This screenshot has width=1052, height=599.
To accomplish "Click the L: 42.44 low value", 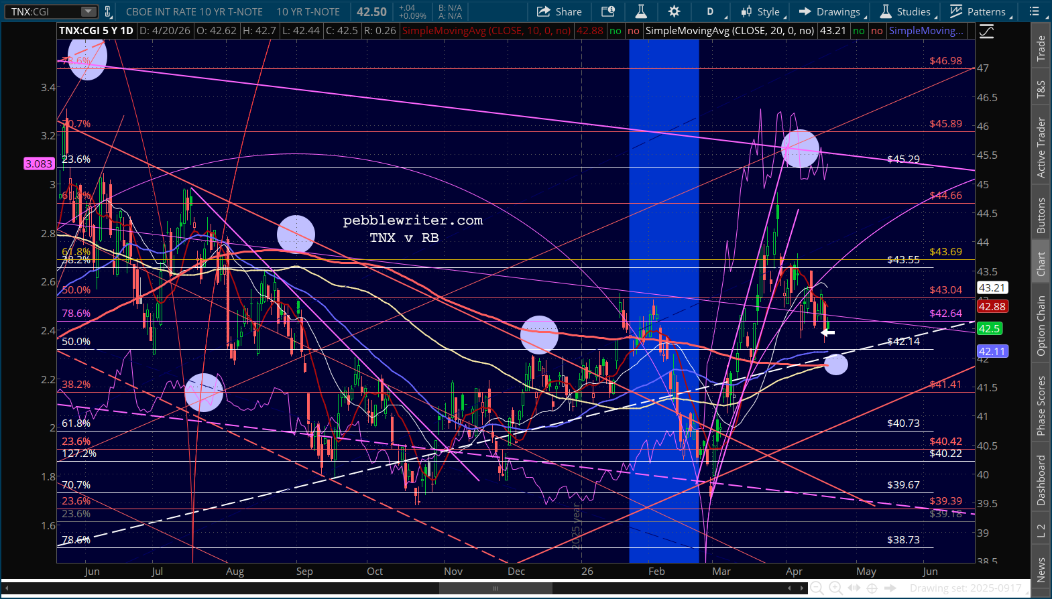I will click(300, 31).
